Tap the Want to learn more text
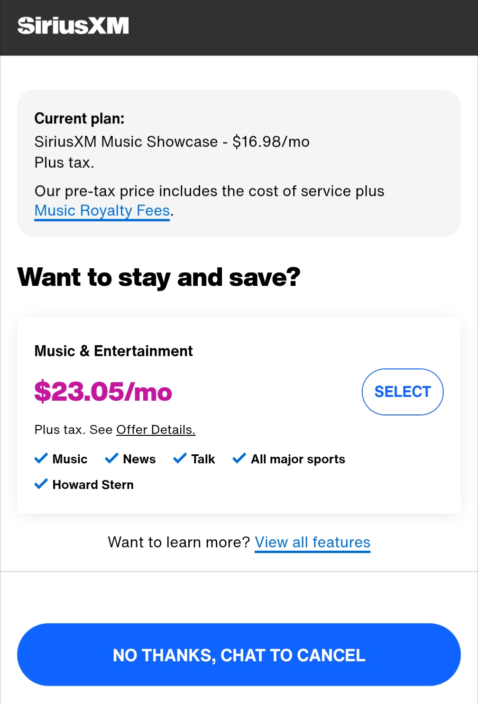 tap(179, 542)
